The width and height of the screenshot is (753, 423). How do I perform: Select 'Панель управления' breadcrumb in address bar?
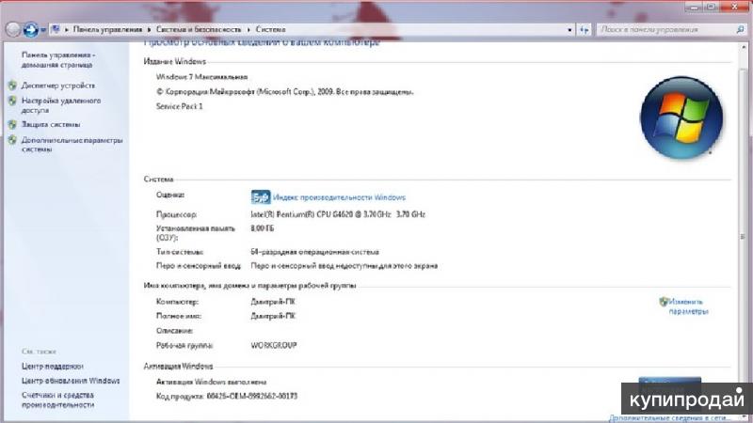[x=107, y=29]
